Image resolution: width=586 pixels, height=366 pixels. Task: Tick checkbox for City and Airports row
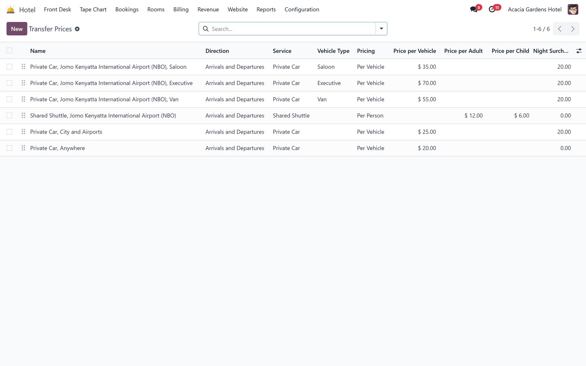(10, 132)
